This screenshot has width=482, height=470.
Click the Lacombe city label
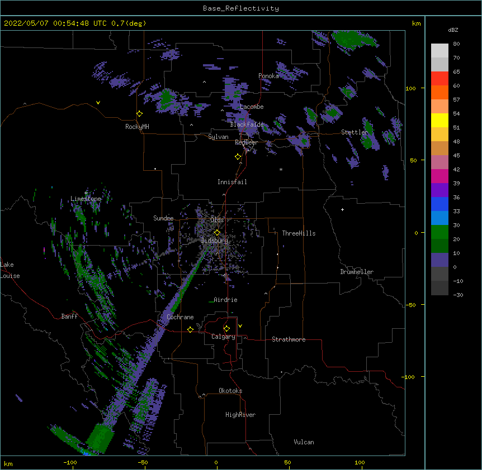click(252, 107)
